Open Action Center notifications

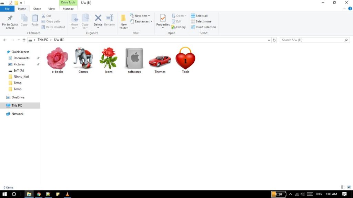click(344, 194)
